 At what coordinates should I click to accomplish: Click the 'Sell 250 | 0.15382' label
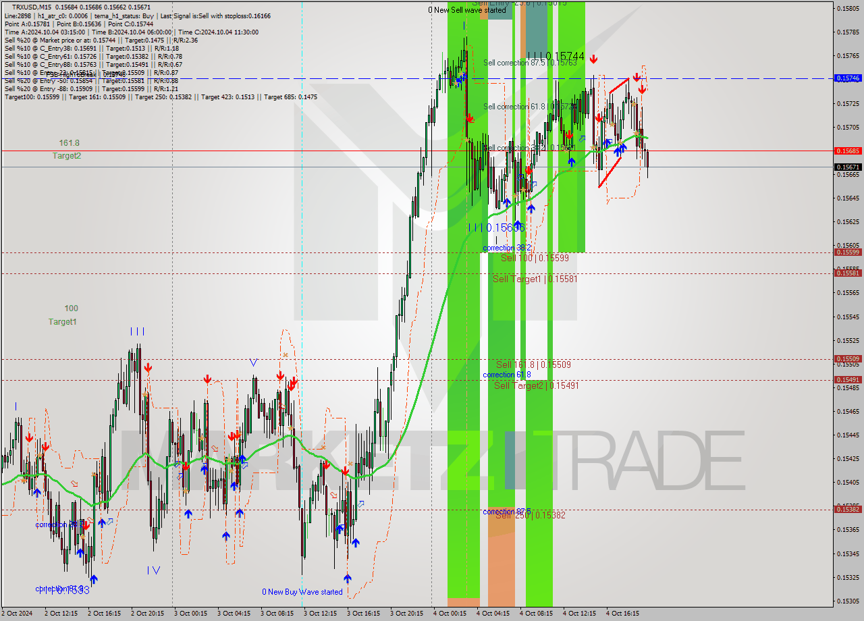click(531, 515)
